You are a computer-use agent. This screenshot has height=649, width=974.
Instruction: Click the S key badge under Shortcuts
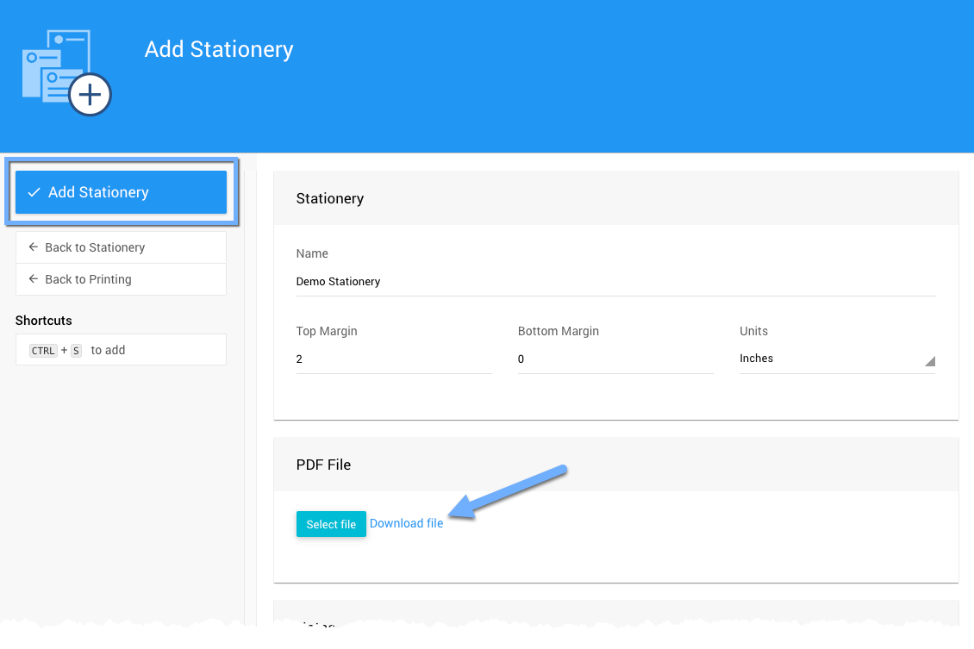tap(76, 351)
